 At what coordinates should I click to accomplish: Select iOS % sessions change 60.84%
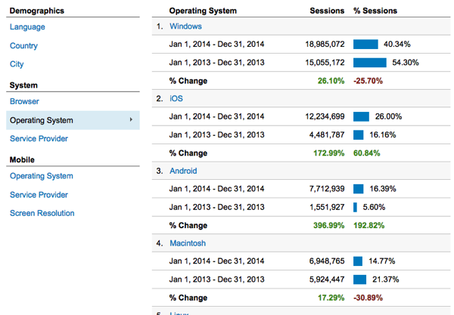(x=366, y=153)
